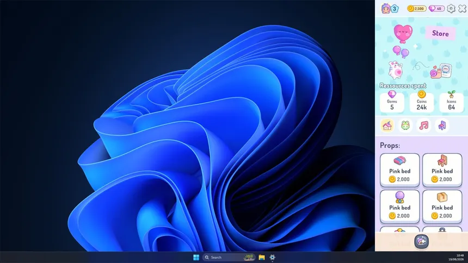Select the purple chair category tab icon

coord(442,126)
